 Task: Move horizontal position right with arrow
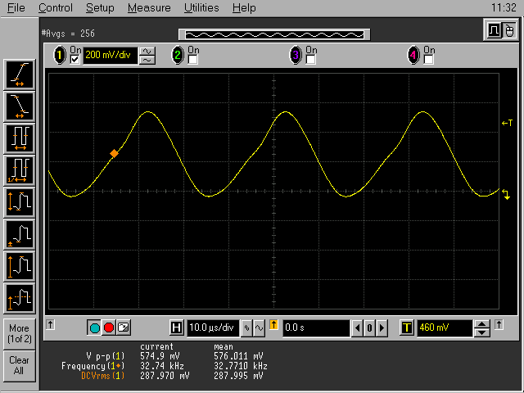coord(382,327)
